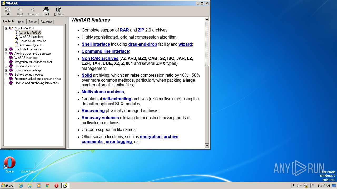Click book icon for Archive types and parameters

(x=11, y=54)
